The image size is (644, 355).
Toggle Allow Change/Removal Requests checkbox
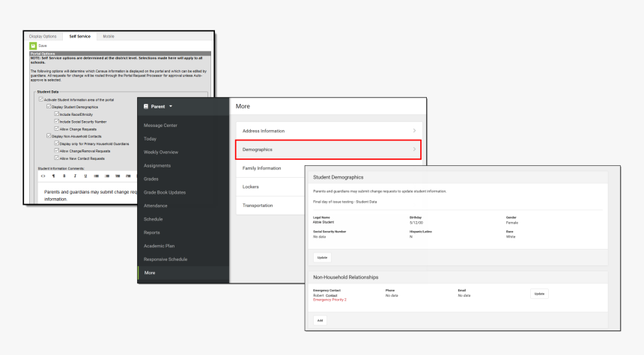tap(57, 150)
